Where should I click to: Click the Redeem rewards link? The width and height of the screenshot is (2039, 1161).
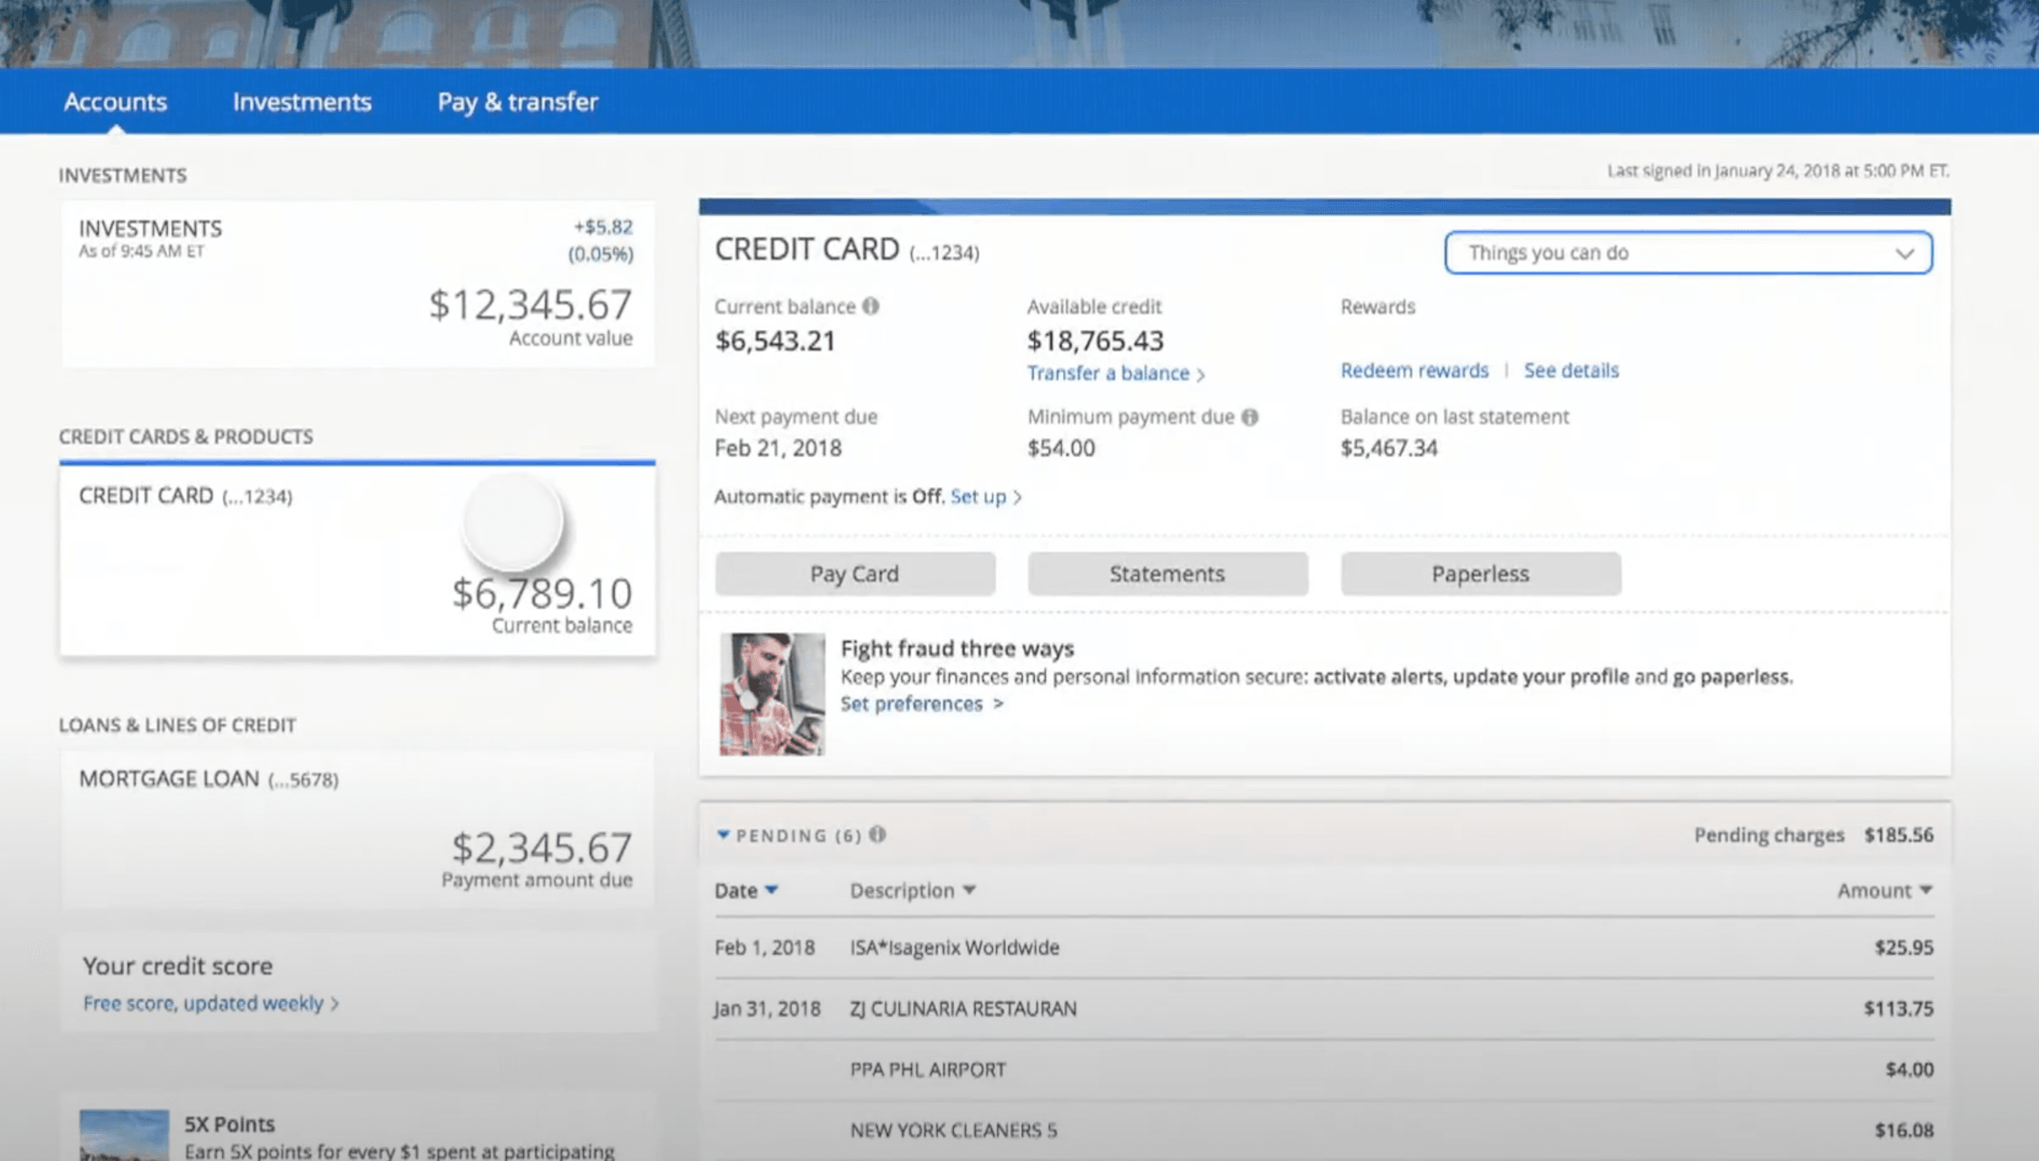pyautogui.click(x=1414, y=370)
